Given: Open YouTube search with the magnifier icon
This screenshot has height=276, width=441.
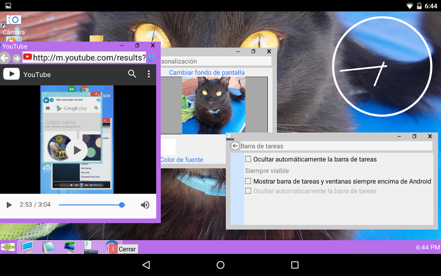Looking at the screenshot, I should 132,74.
